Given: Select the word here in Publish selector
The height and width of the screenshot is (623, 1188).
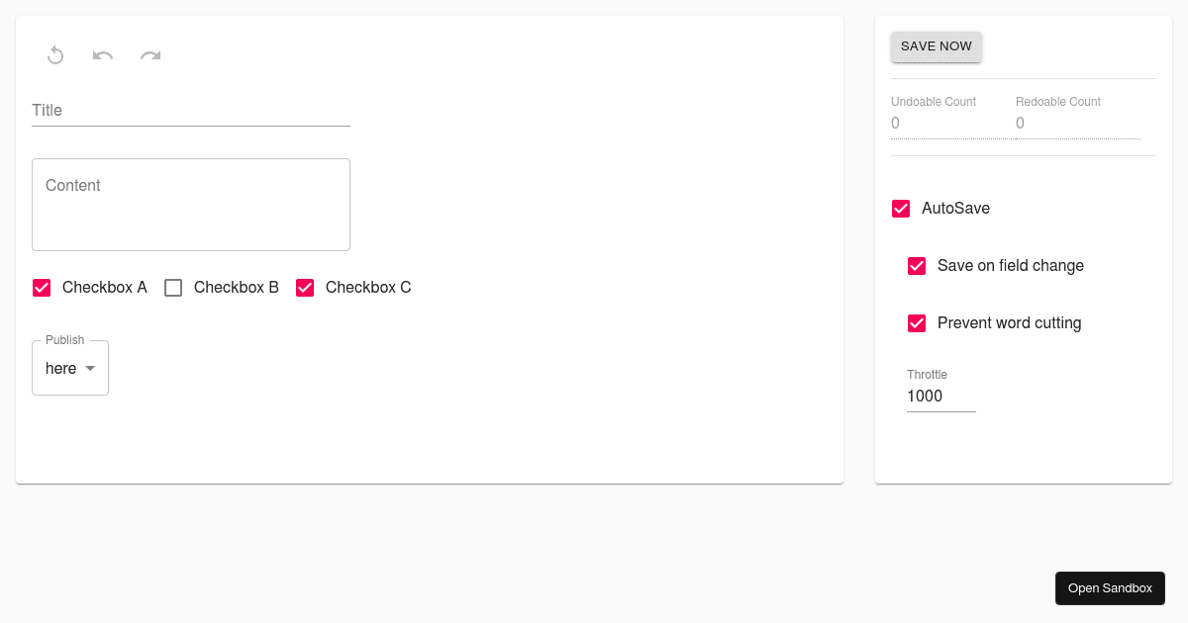Looking at the screenshot, I should click(59, 368).
